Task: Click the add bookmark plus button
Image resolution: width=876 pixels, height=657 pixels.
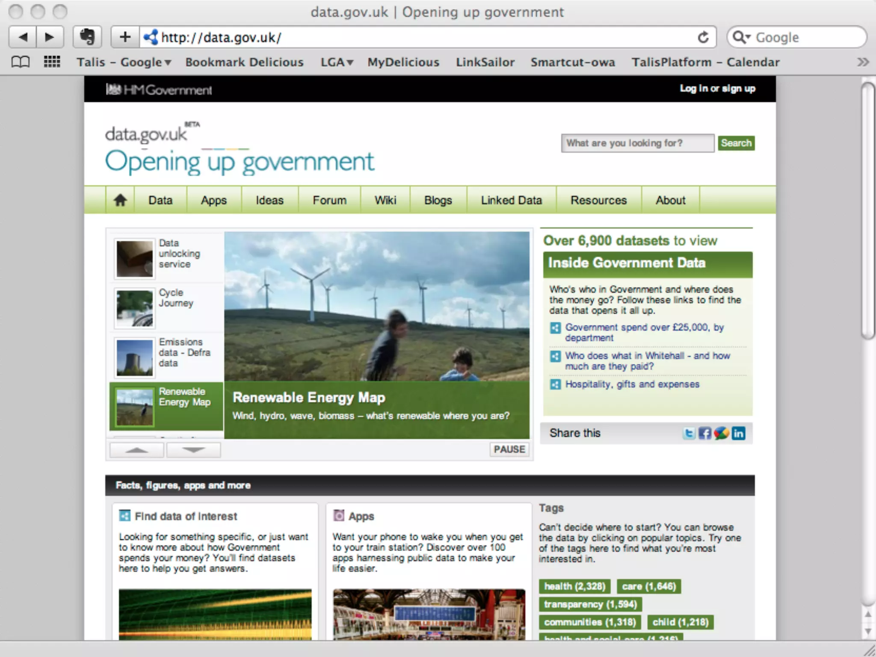Action: point(125,37)
